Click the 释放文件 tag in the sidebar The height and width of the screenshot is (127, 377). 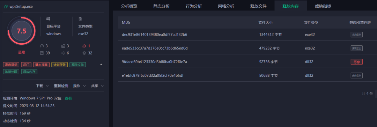point(77,65)
